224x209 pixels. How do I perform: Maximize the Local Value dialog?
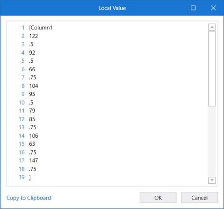pos(193,8)
